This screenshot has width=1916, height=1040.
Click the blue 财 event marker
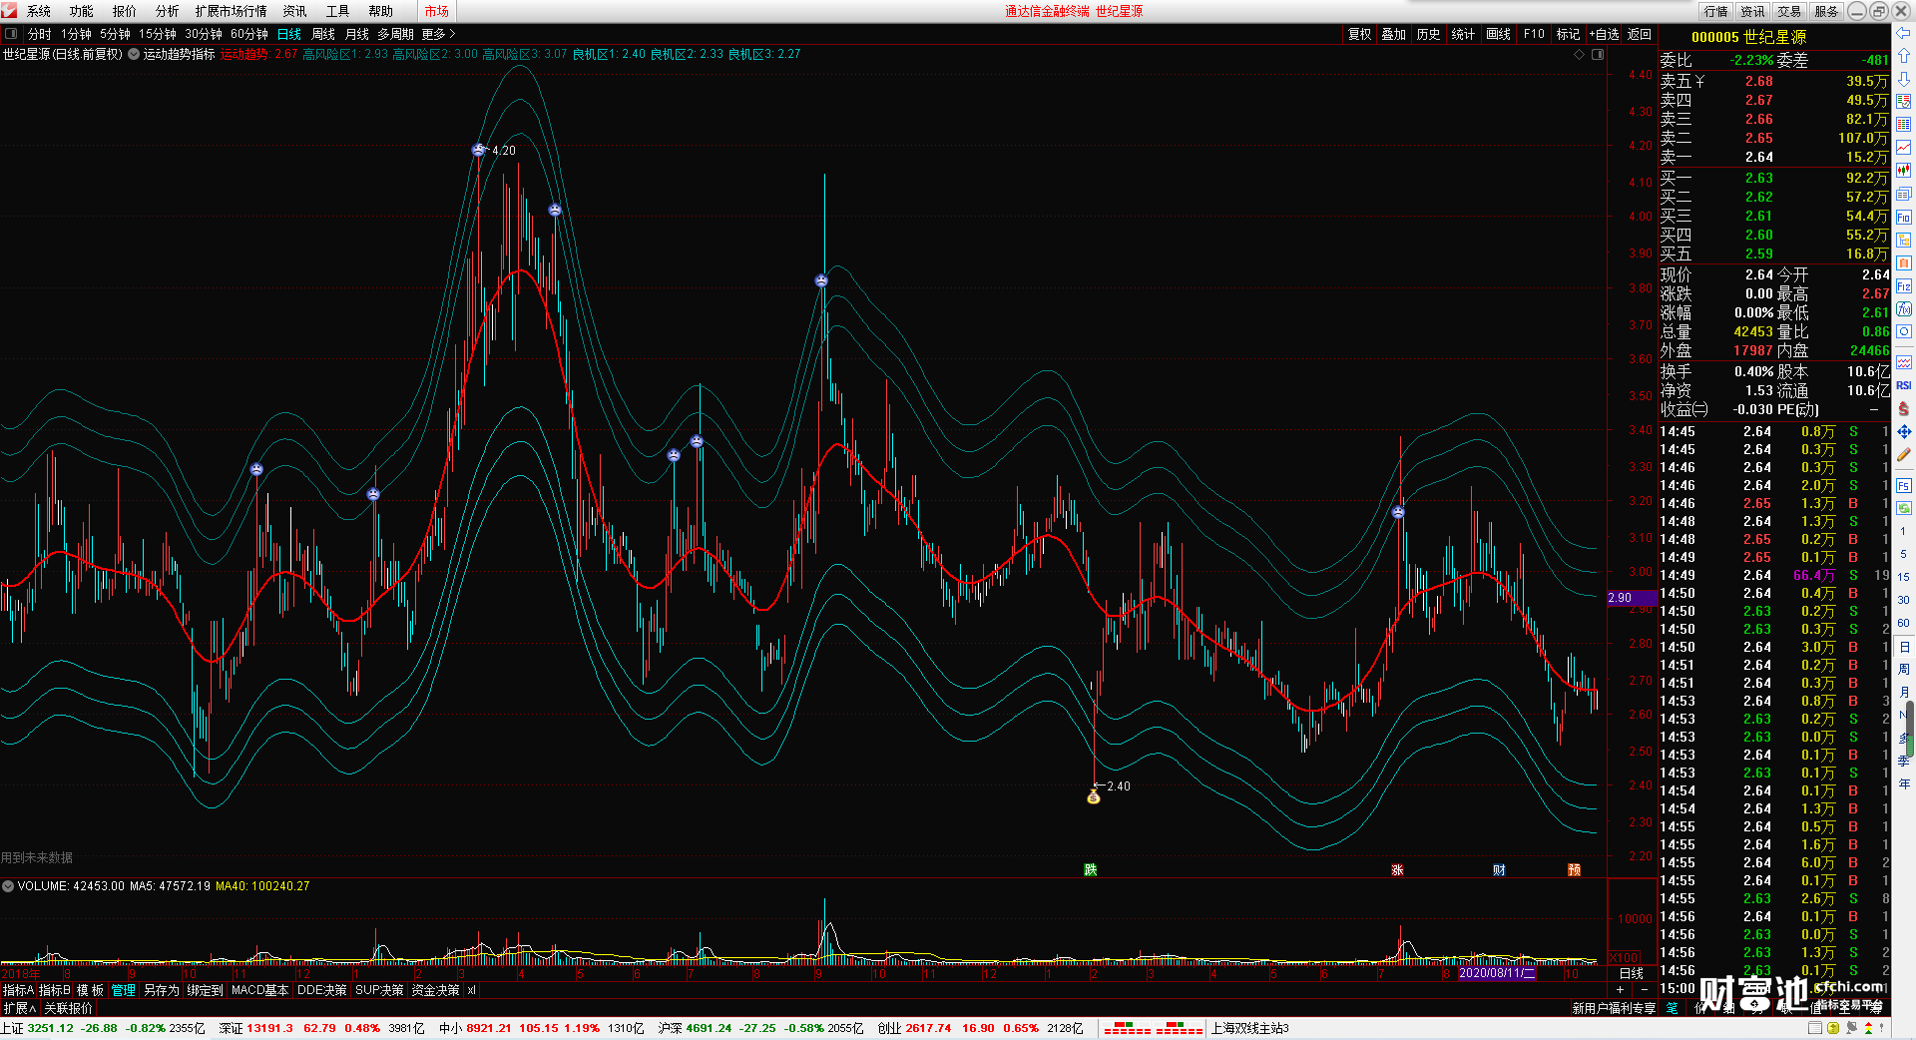click(1499, 870)
